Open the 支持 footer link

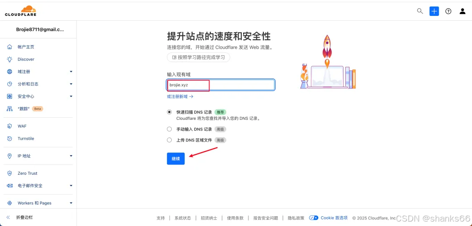pyautogui.click(x=161, y=218)
